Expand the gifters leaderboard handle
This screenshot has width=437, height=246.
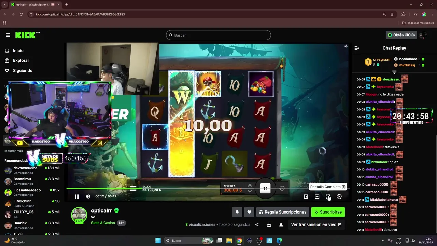(x=394, y=72)
